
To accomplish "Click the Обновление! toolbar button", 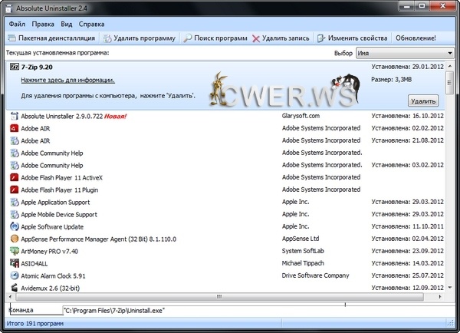I will [x=417, y=38].
